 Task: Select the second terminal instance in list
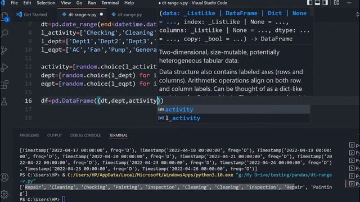tap(354, 153)
